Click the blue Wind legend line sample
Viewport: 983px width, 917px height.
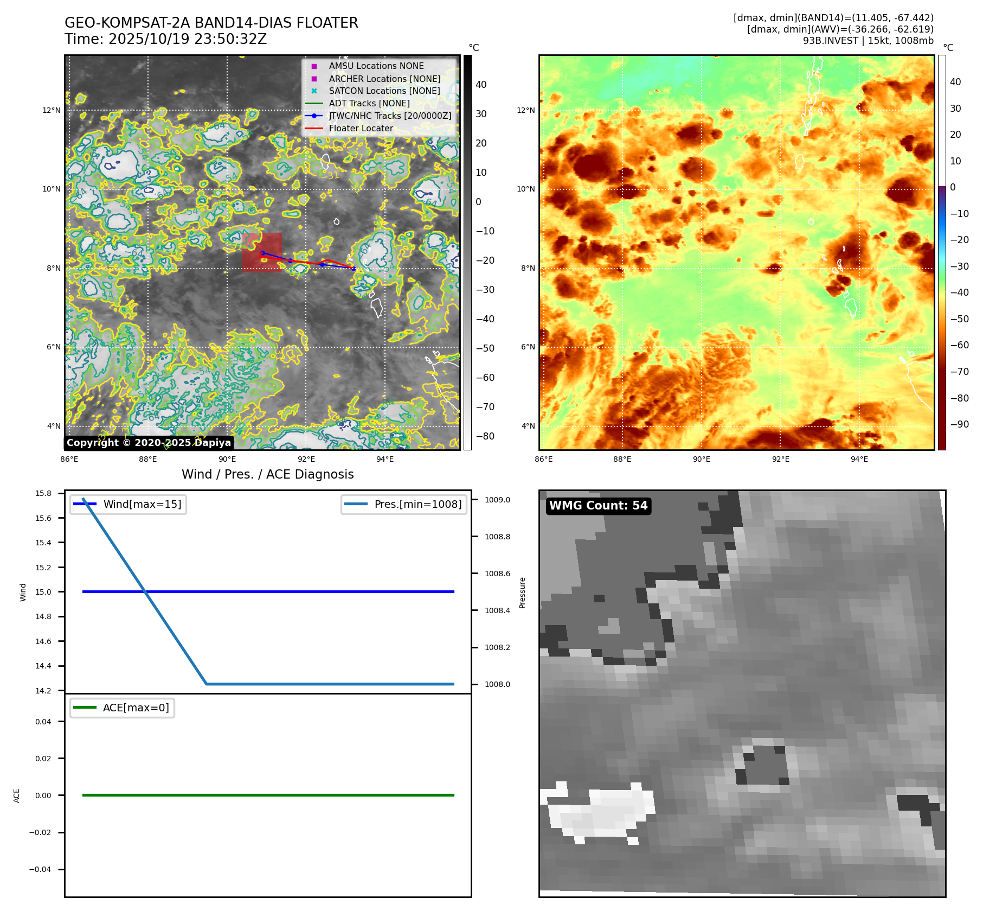click(x=85, y=504)
